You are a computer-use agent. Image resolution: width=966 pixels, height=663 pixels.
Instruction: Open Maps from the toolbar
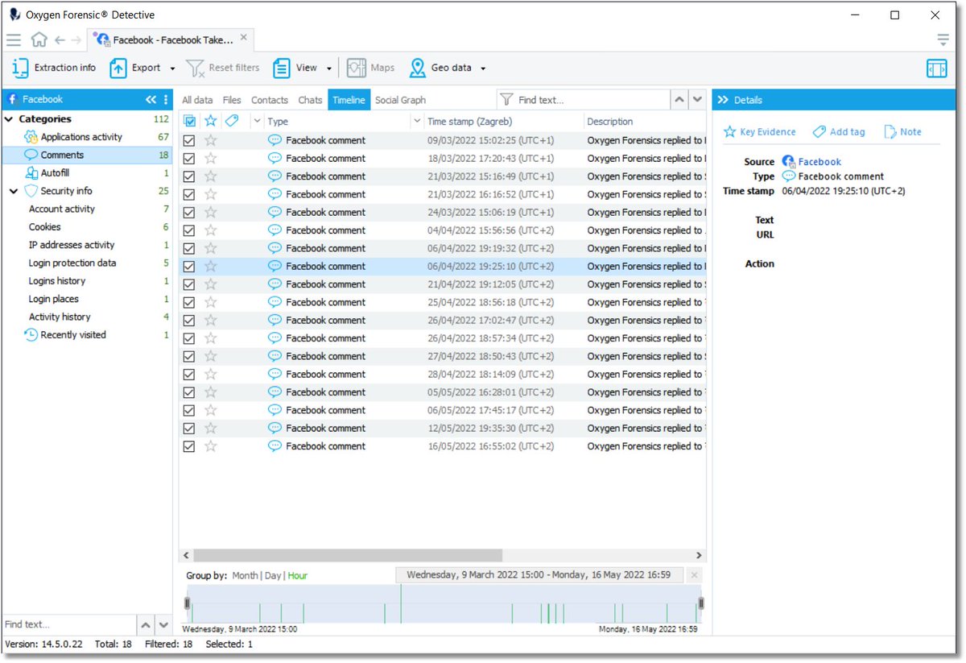[371, 68]
